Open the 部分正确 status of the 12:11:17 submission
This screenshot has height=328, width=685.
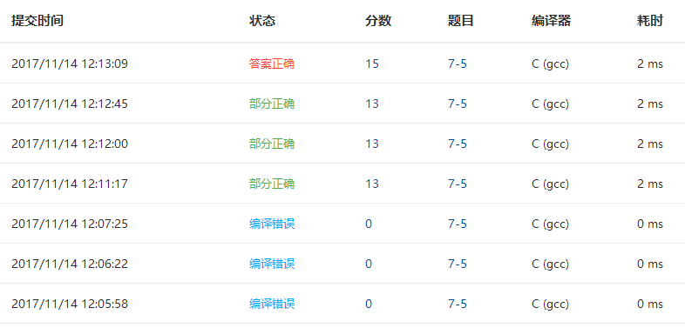272,184
